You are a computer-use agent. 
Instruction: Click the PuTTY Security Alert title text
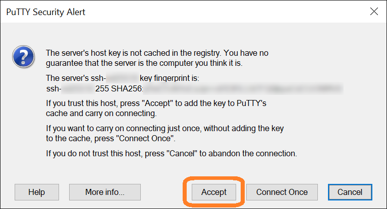click(x=45, y=12)
